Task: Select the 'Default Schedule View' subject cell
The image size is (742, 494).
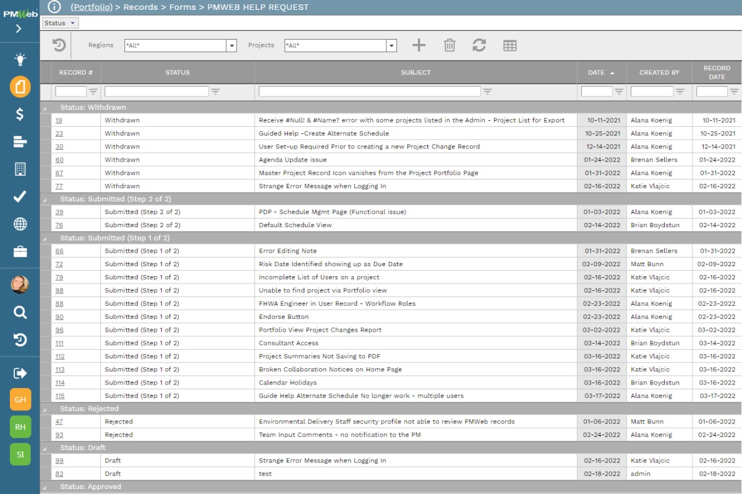Action: click(x=416, y=225)
